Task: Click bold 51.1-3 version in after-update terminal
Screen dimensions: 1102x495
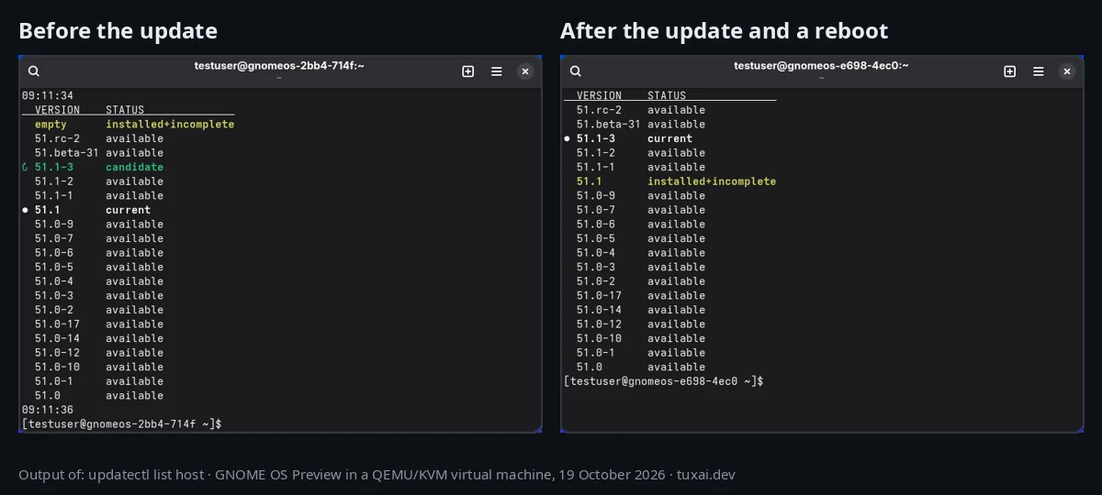Action: [x=596, y=138]
